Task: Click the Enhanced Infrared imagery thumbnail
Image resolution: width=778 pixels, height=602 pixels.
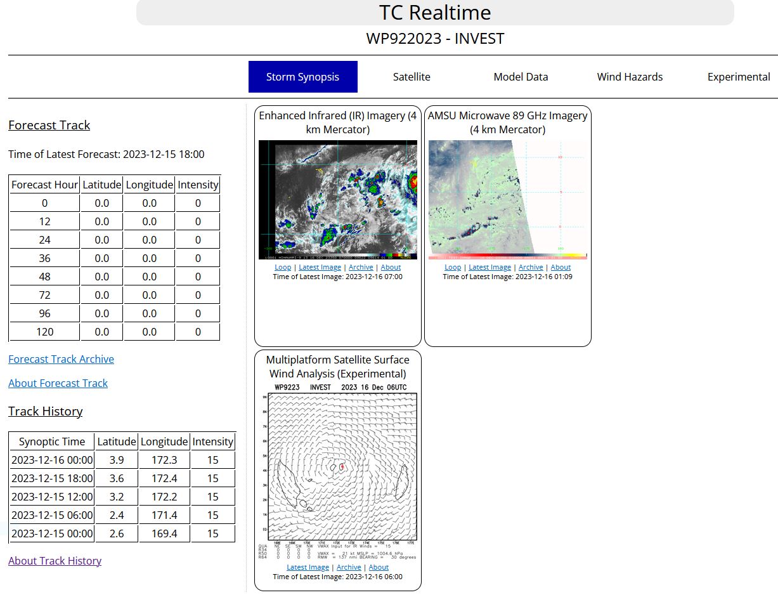Action: point(338,199)
